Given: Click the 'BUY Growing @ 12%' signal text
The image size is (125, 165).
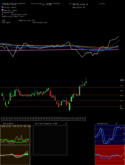Looking at the screenshot, I should 40,22.
